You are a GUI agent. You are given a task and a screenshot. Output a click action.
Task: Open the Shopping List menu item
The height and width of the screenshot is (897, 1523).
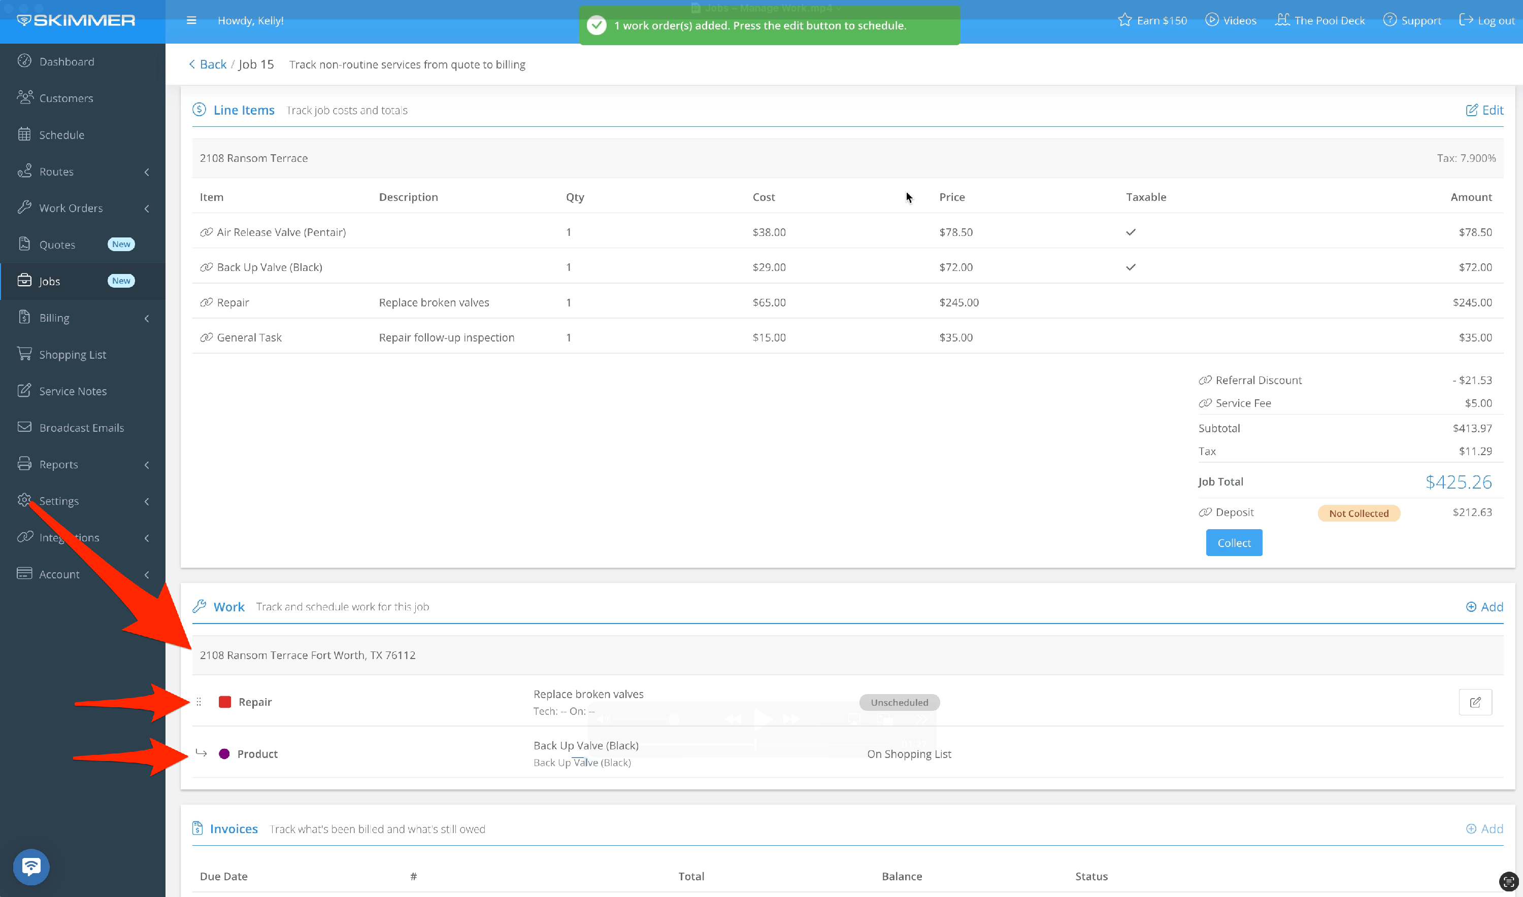click(x=72, y=355)
